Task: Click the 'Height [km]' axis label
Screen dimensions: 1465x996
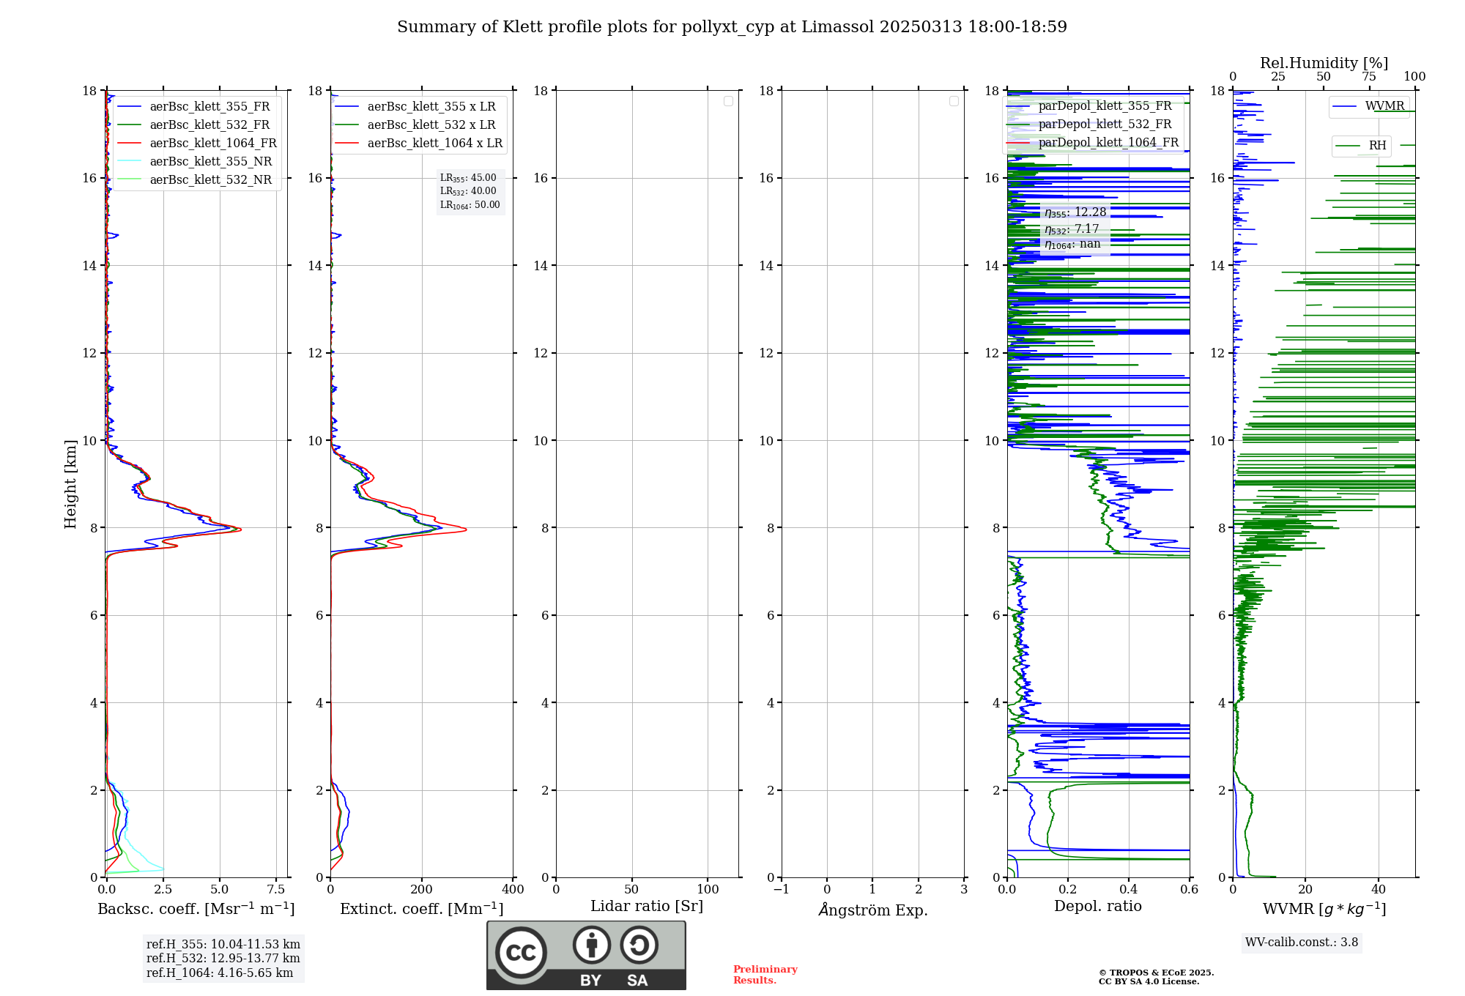Action: click(x=70, y=484)
